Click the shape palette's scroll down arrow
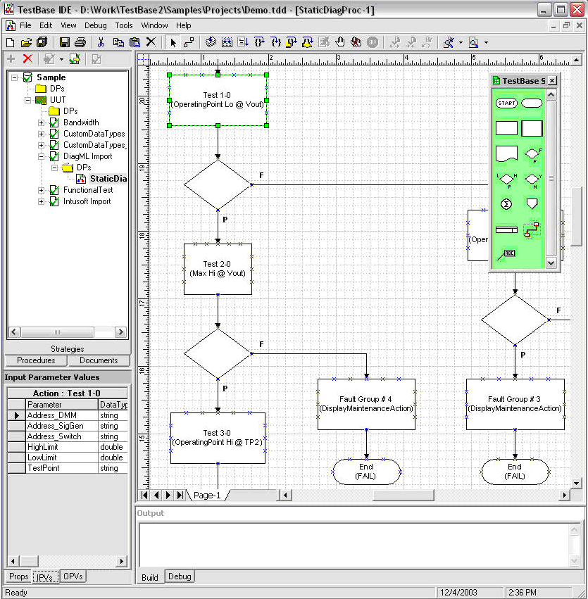The width and height of the screenshot is (588, 599). click(x=551, y=262)
